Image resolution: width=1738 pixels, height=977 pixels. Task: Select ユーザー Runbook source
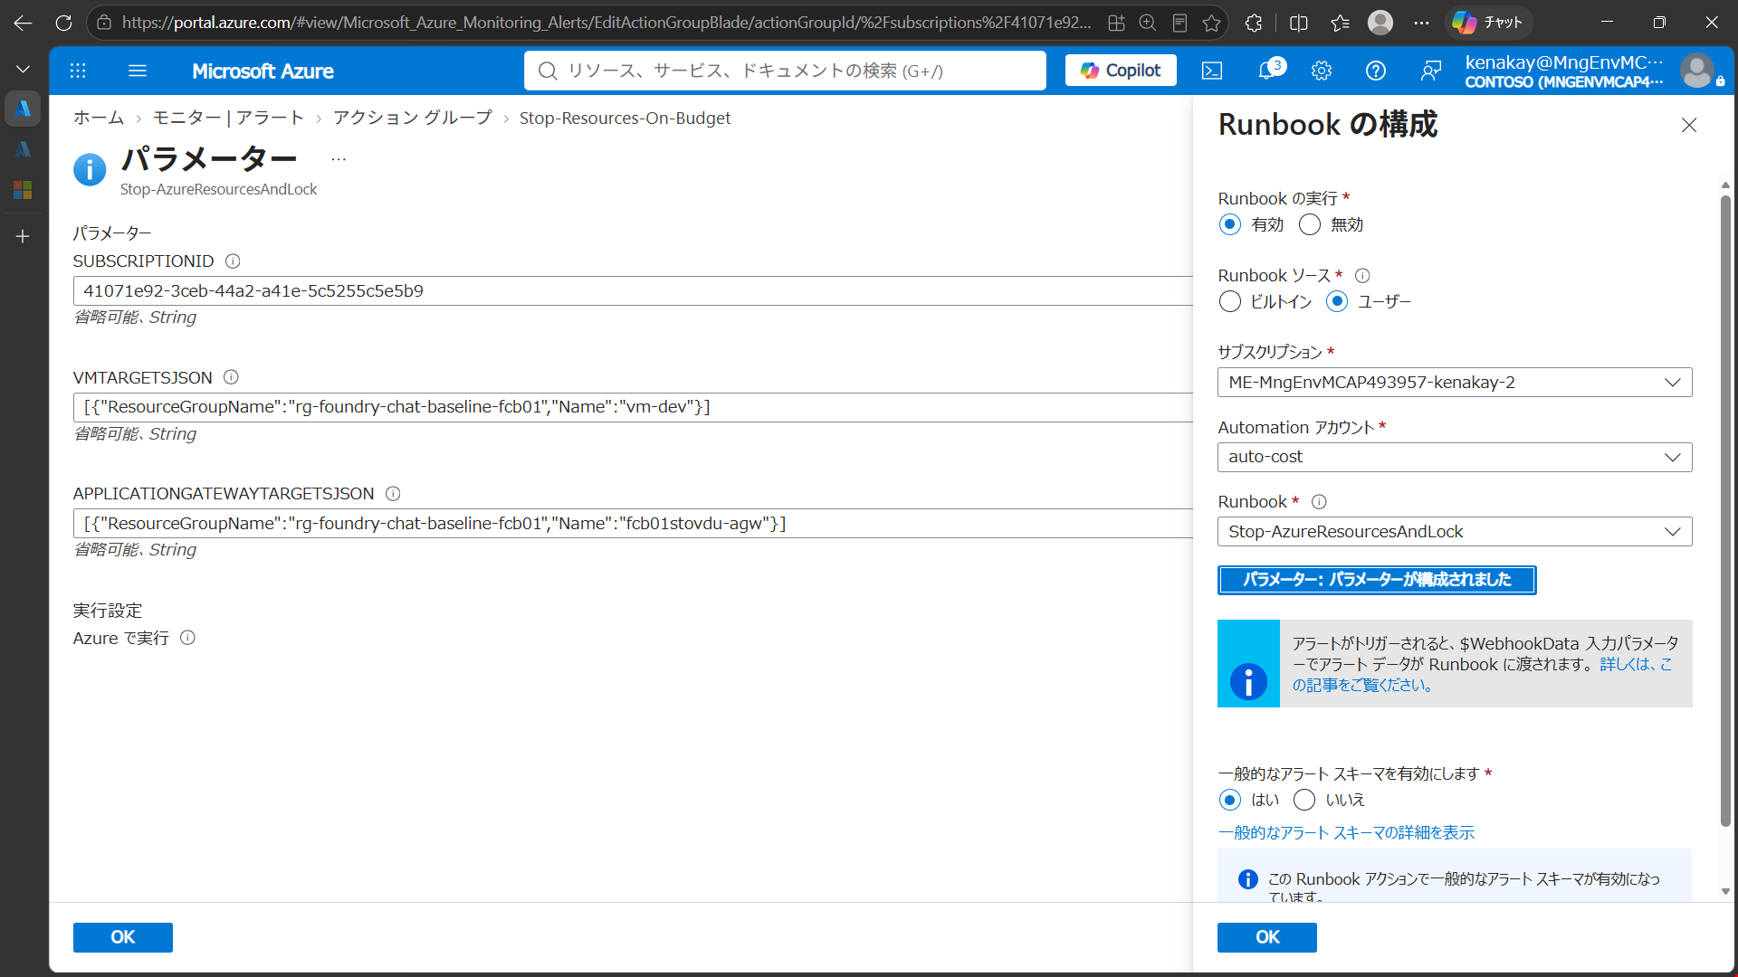pos(1337,301)
